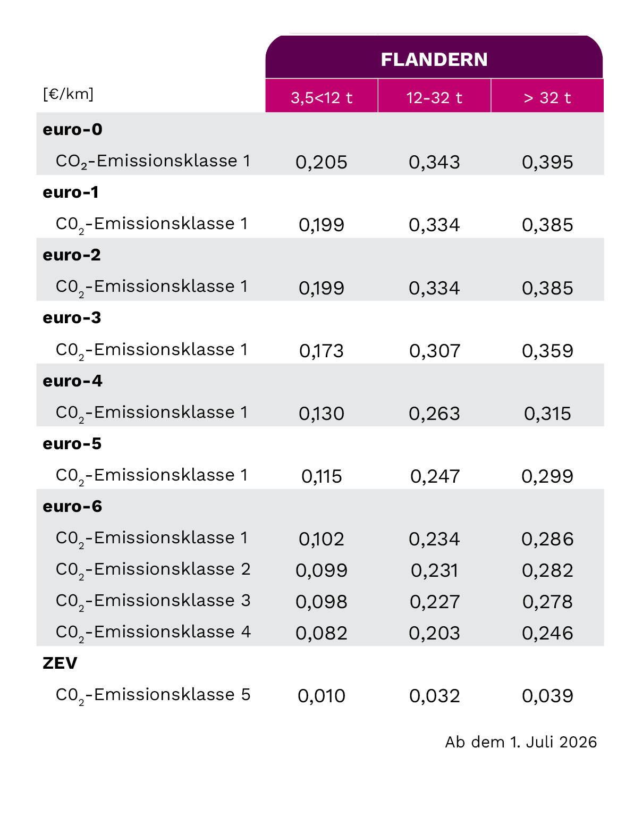Click the euro-6 row heading
The width and height of the screenshot is (634, 816).
tap(72, 506)
